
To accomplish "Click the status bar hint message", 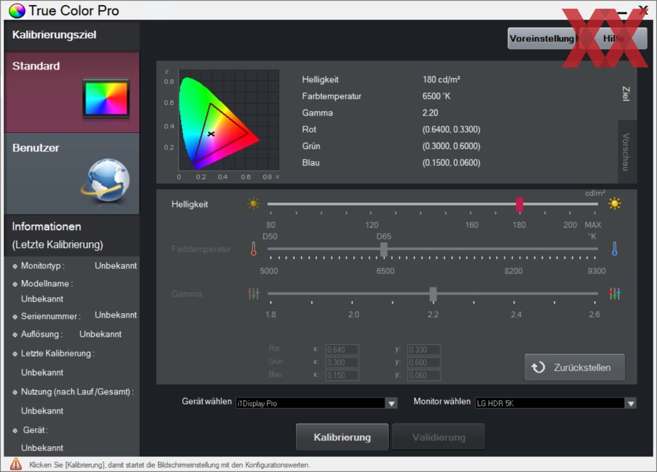I will pyautogui.click(x=170, y=465).
